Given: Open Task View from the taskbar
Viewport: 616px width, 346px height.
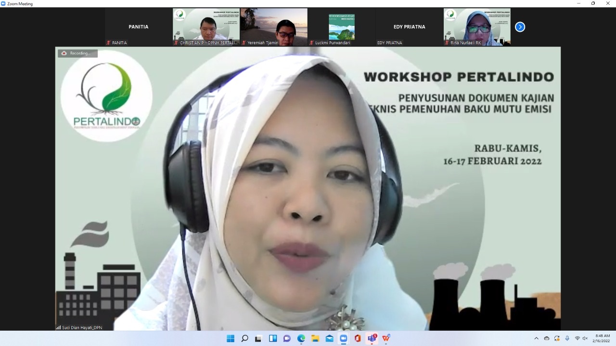Looking at the screenshot, I should point(258,338).
